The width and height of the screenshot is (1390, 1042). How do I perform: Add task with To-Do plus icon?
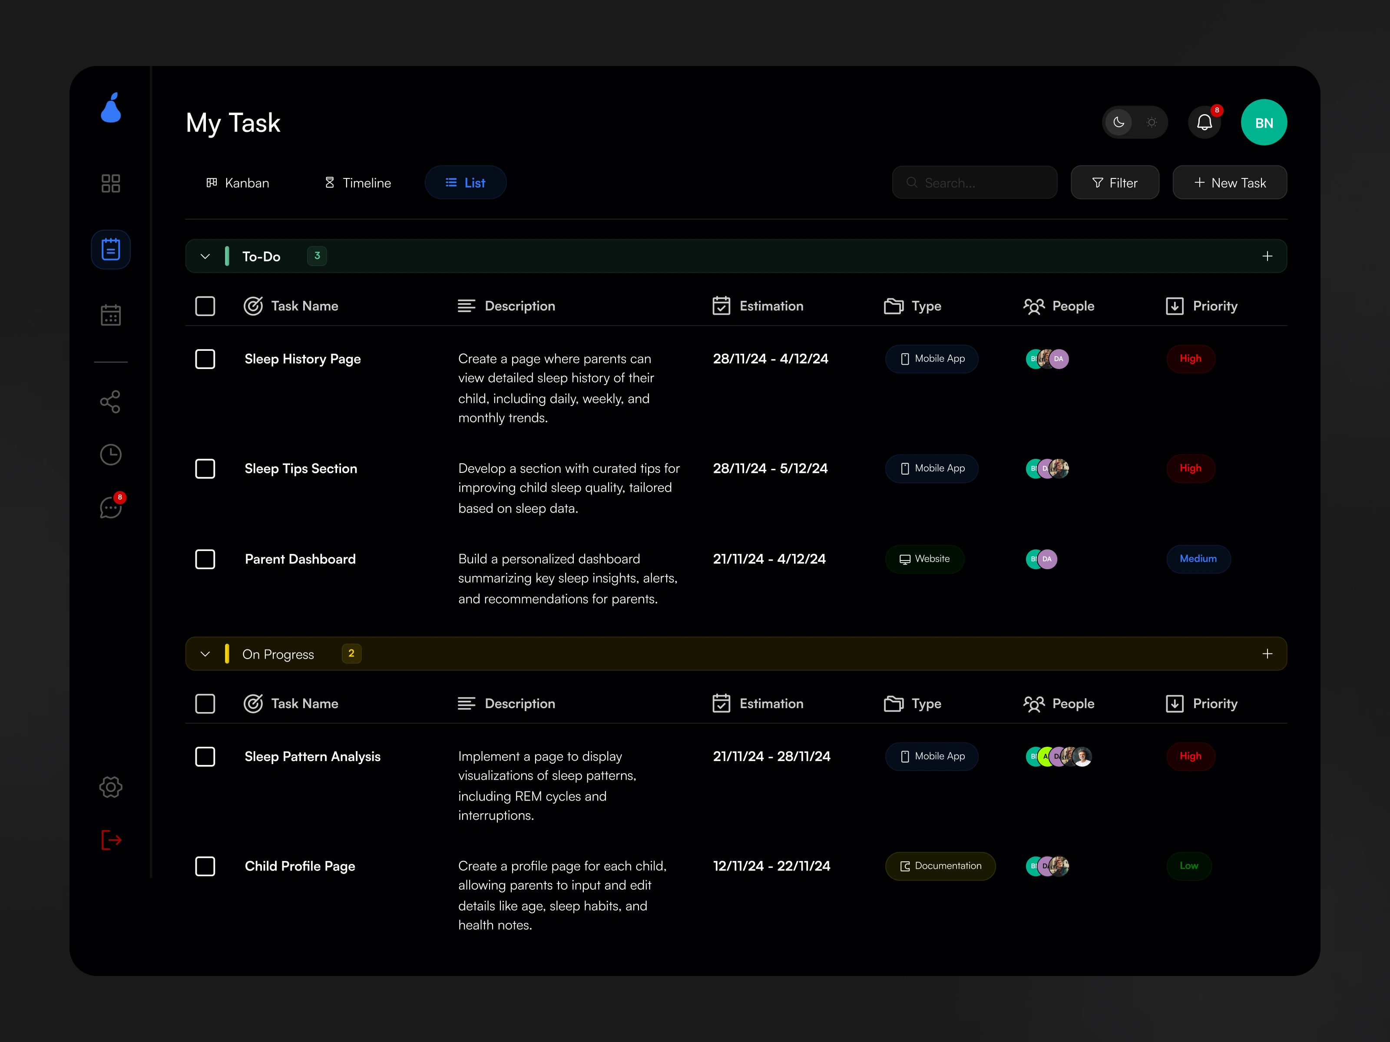coord(1267,256)
